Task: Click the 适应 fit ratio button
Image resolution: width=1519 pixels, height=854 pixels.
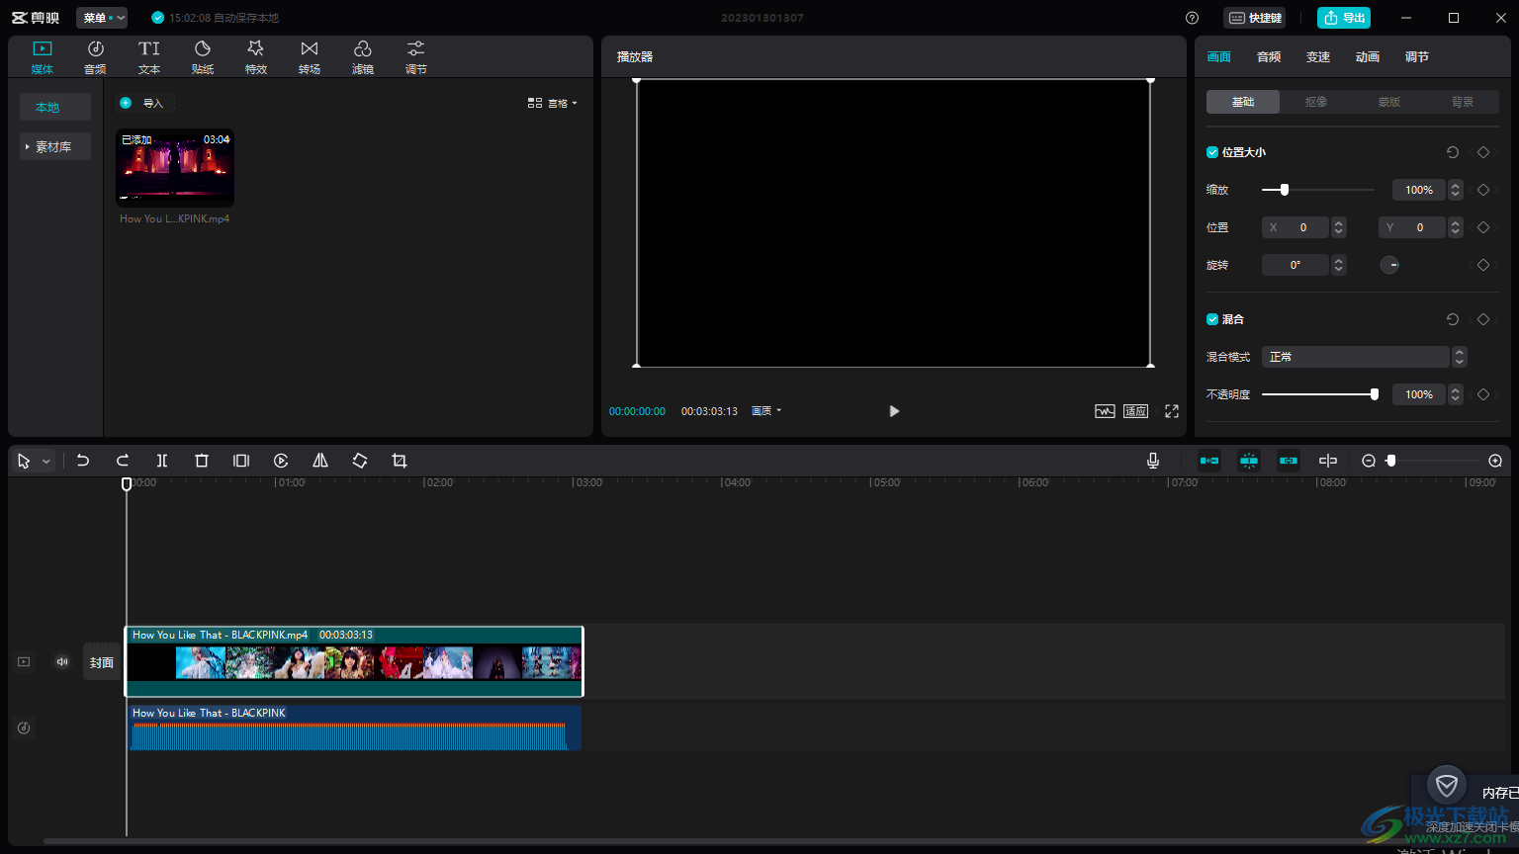Action: coord(1135,411)
